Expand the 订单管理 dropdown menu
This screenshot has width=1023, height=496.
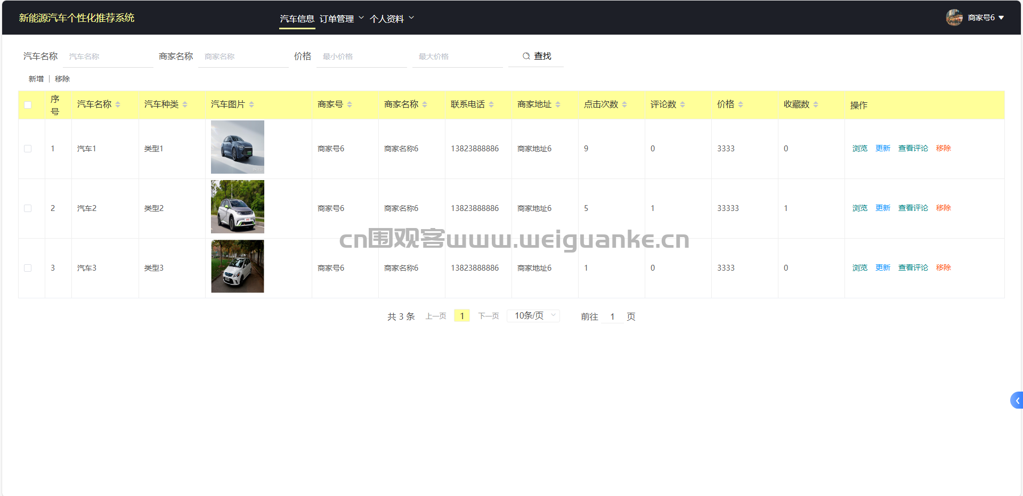(x=342, y=19)
